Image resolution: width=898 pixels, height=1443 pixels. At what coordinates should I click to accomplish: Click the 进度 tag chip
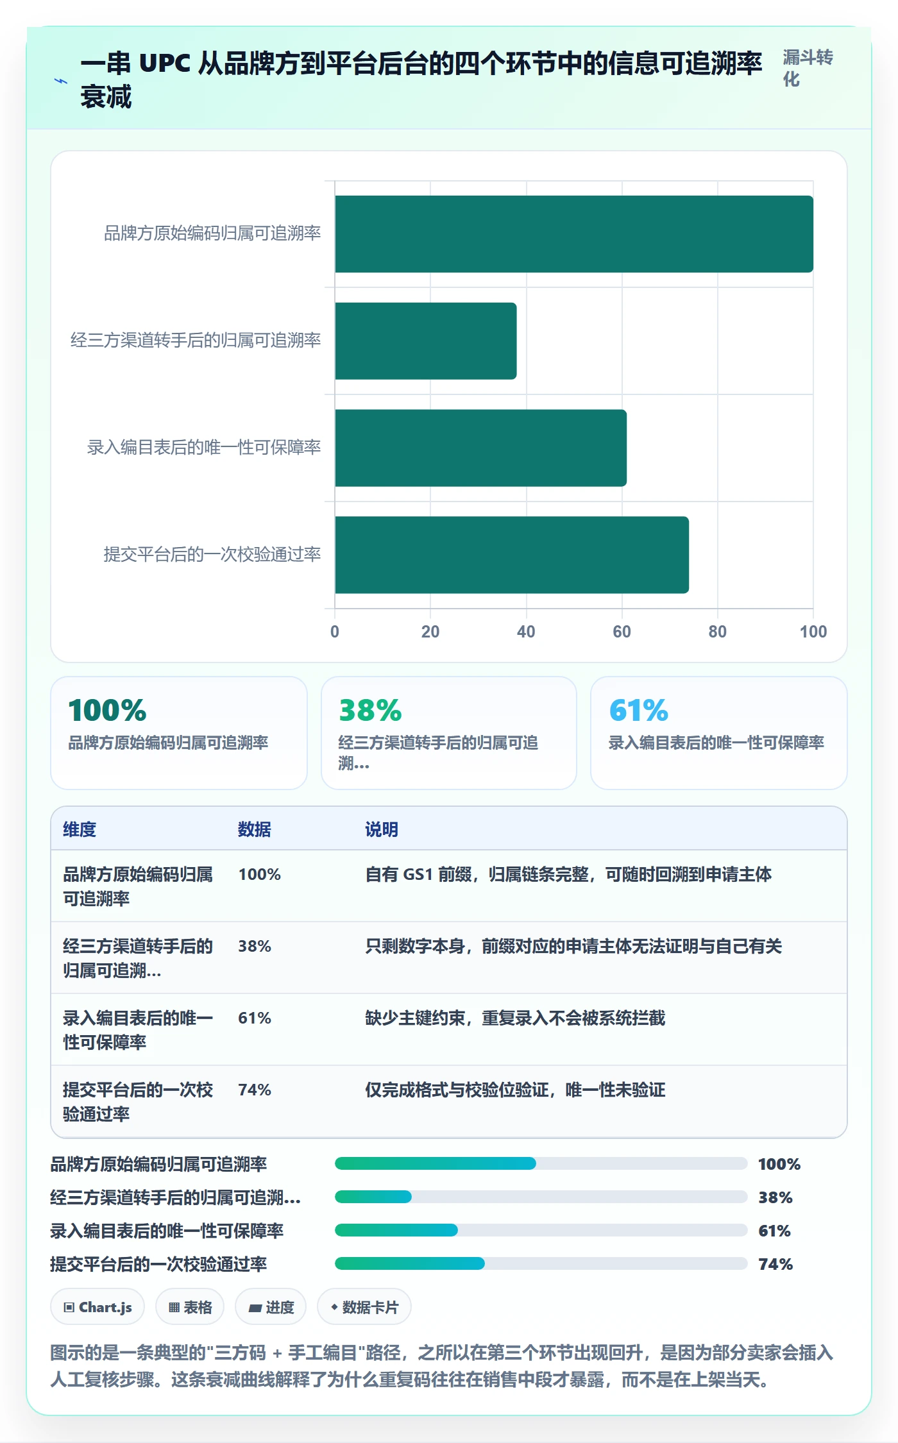tap(271, 1307)
